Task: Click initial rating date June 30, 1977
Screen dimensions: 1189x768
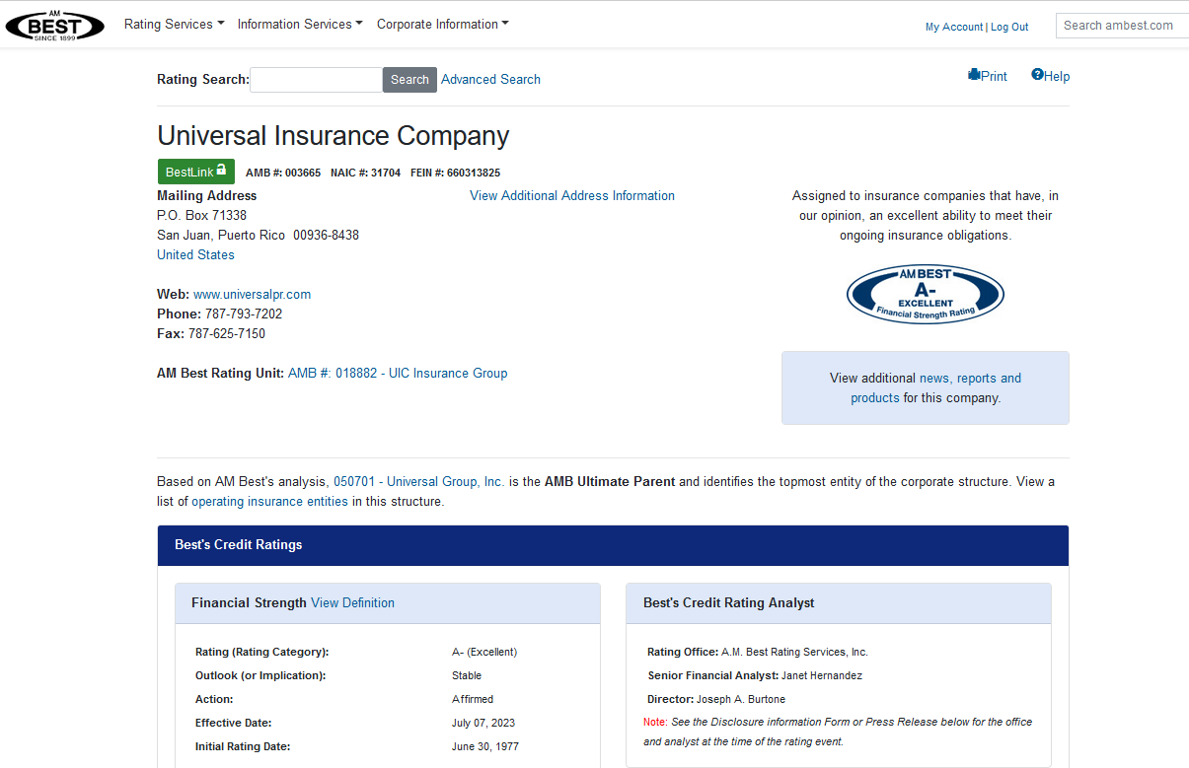Action: (x=485, y=746)
